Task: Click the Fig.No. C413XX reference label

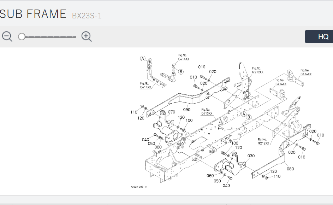Action: click(207, 112)
